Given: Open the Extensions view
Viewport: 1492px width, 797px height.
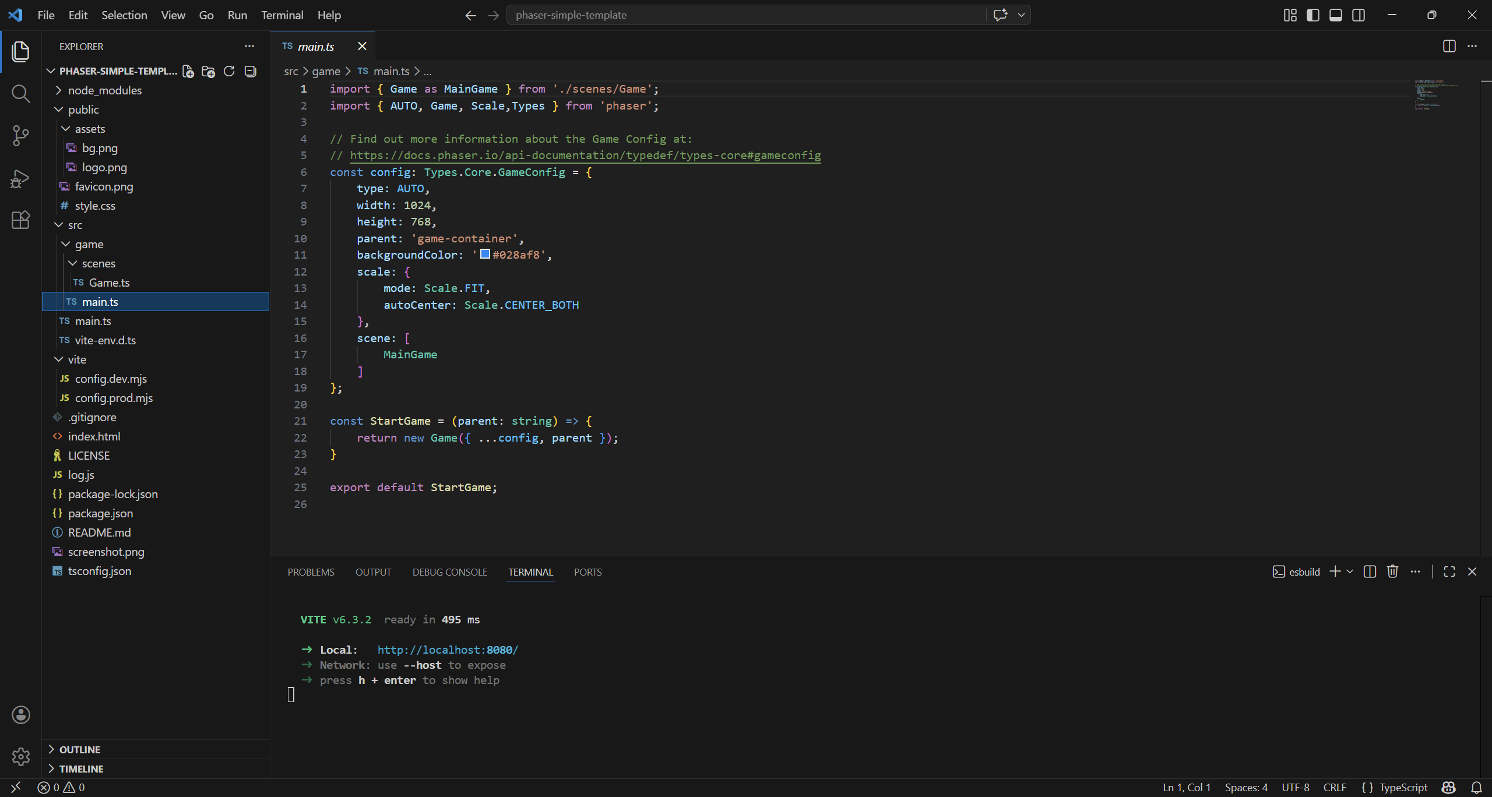Looking at the screenshot, I should pos(20,220).
